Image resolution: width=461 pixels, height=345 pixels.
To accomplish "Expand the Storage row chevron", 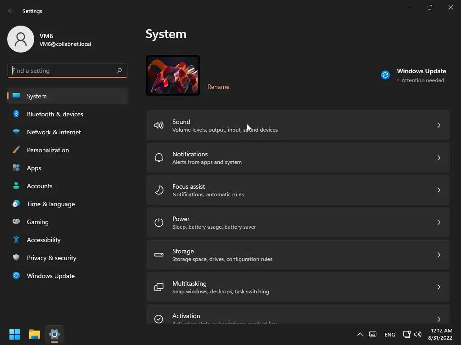I will click(x=438, y=255).
